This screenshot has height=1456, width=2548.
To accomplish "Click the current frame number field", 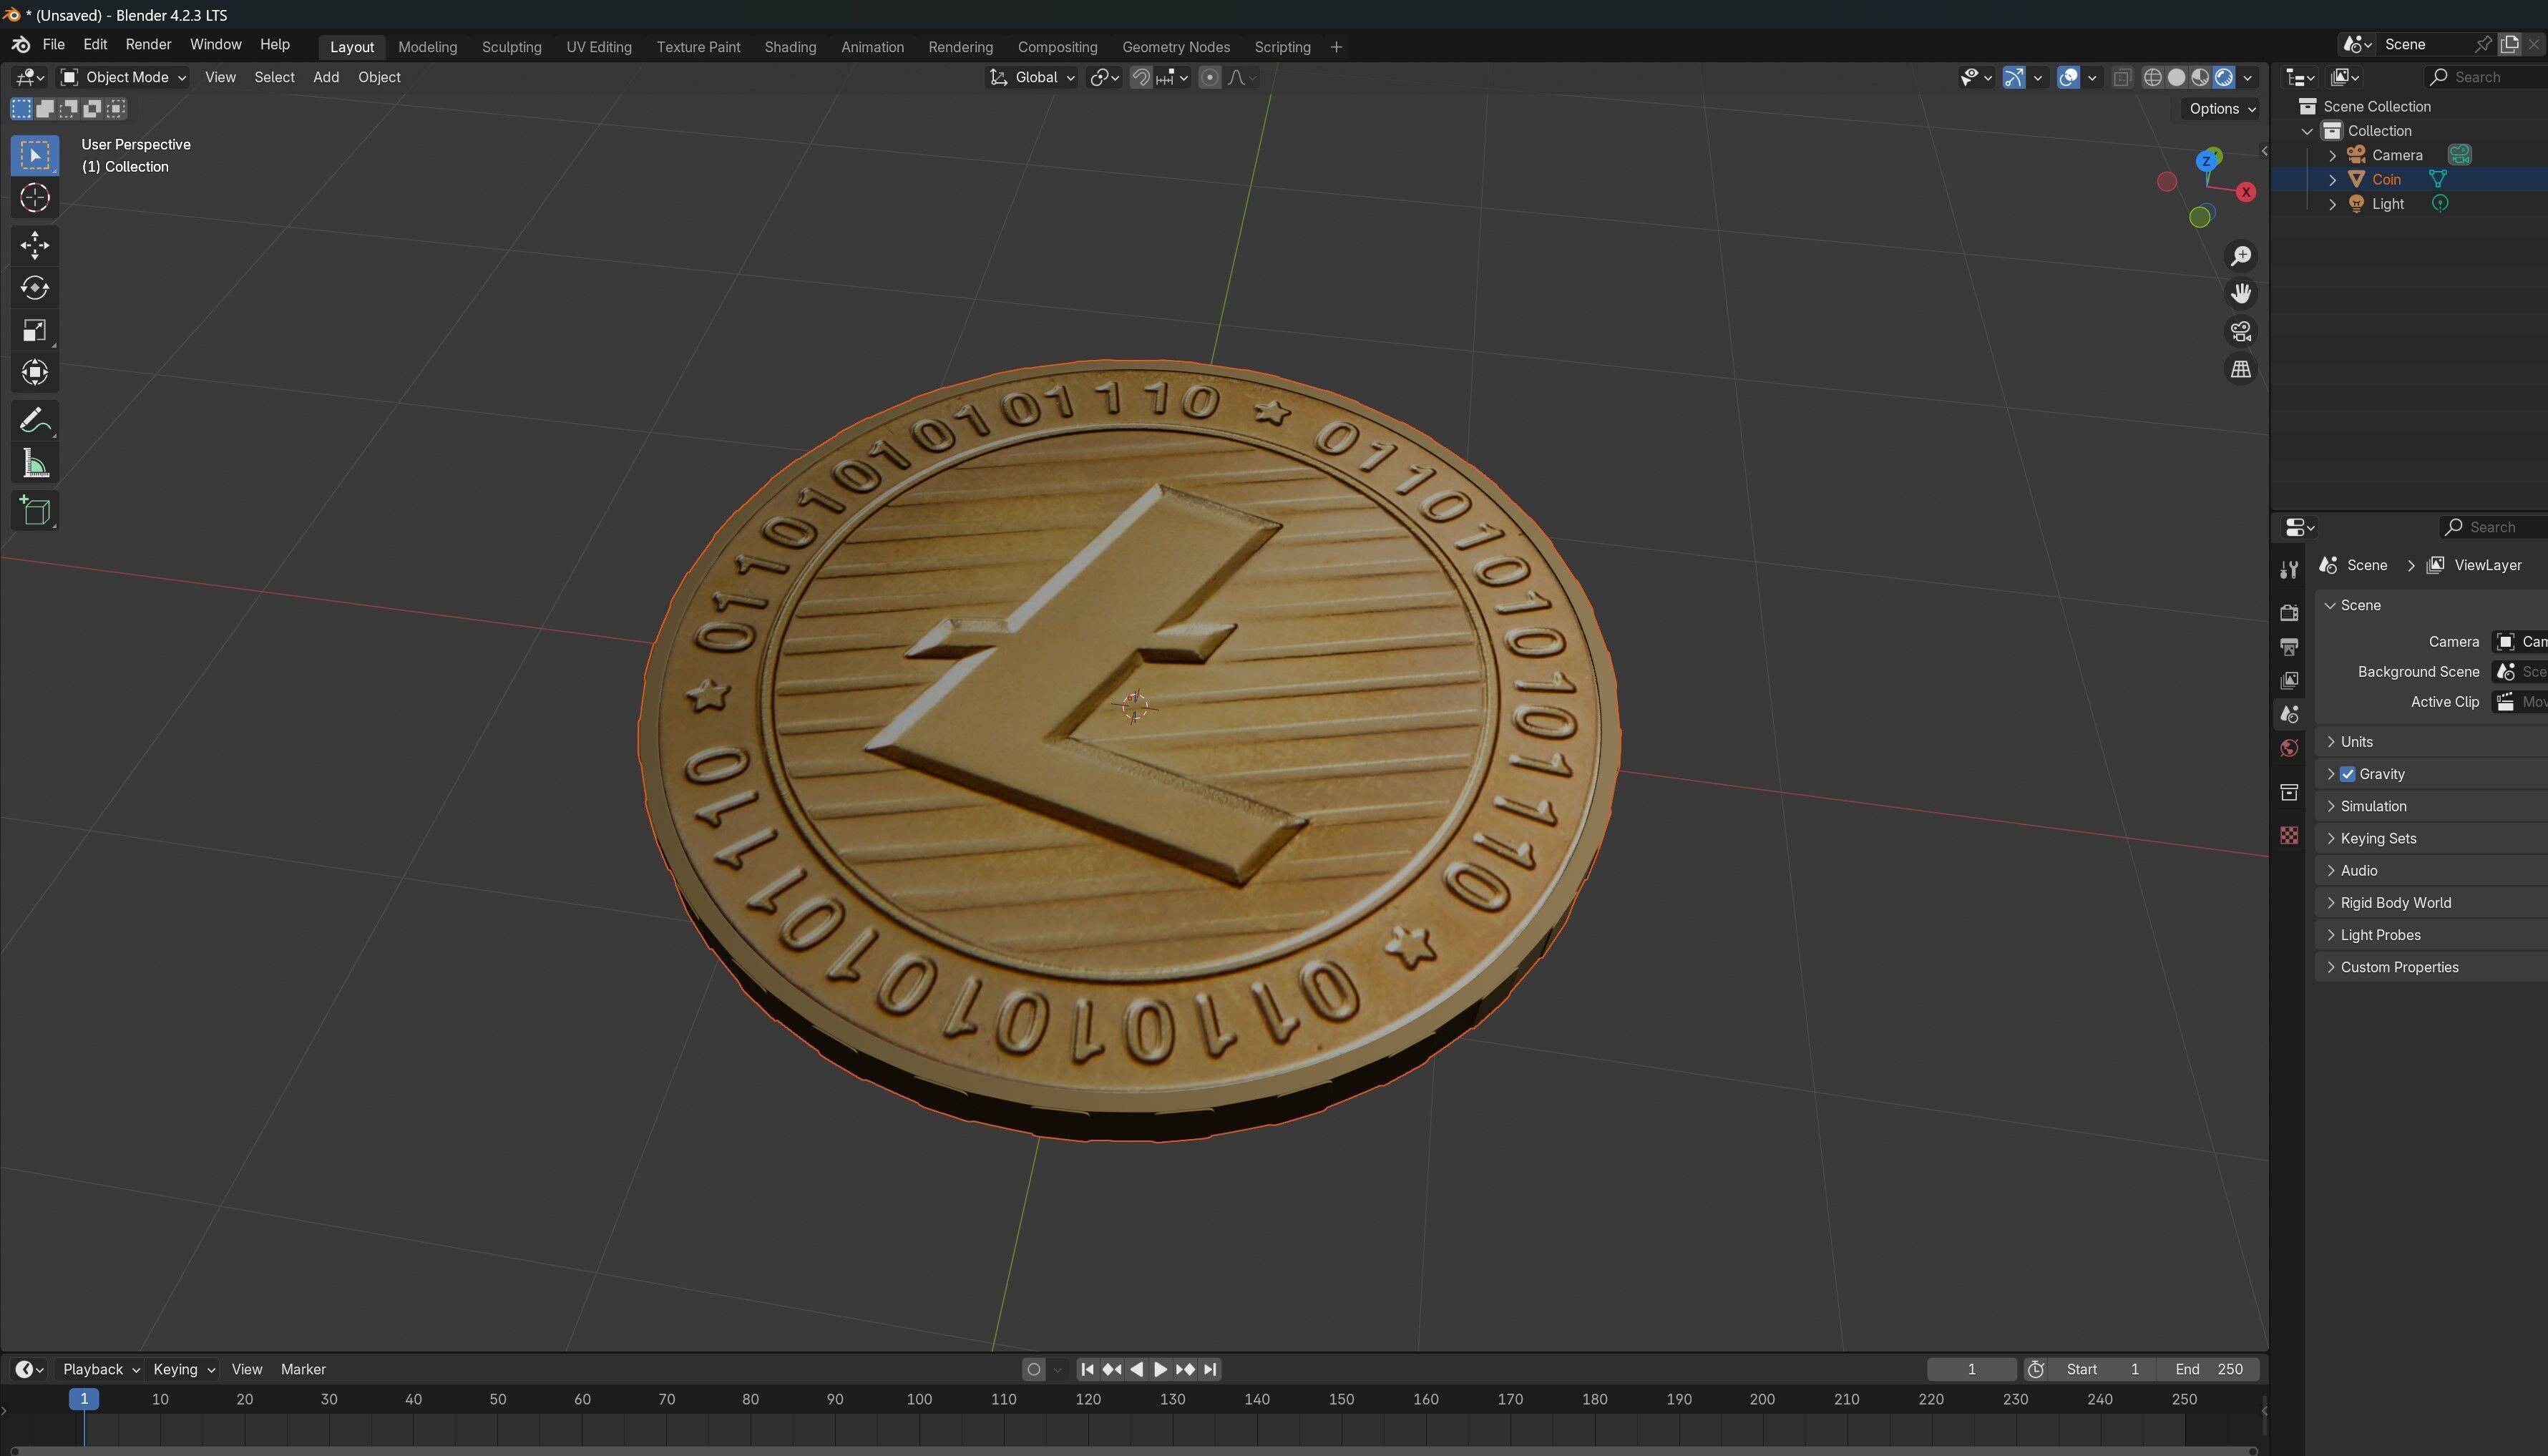I will point(1971,1369).
